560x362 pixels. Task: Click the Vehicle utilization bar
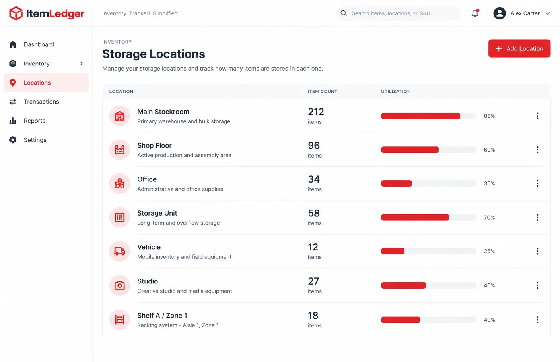pyautogui.click(x=428, y=251)
